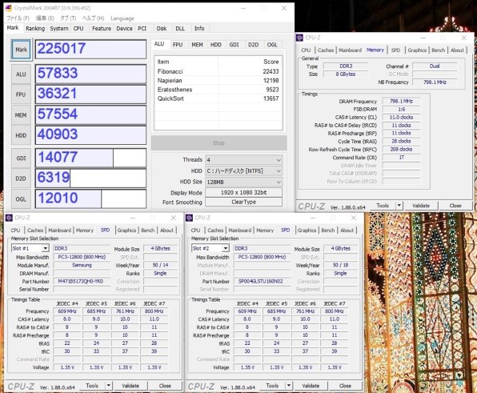Open the CPU tab in Slot #2 CPU-Z window

[195, 231]
